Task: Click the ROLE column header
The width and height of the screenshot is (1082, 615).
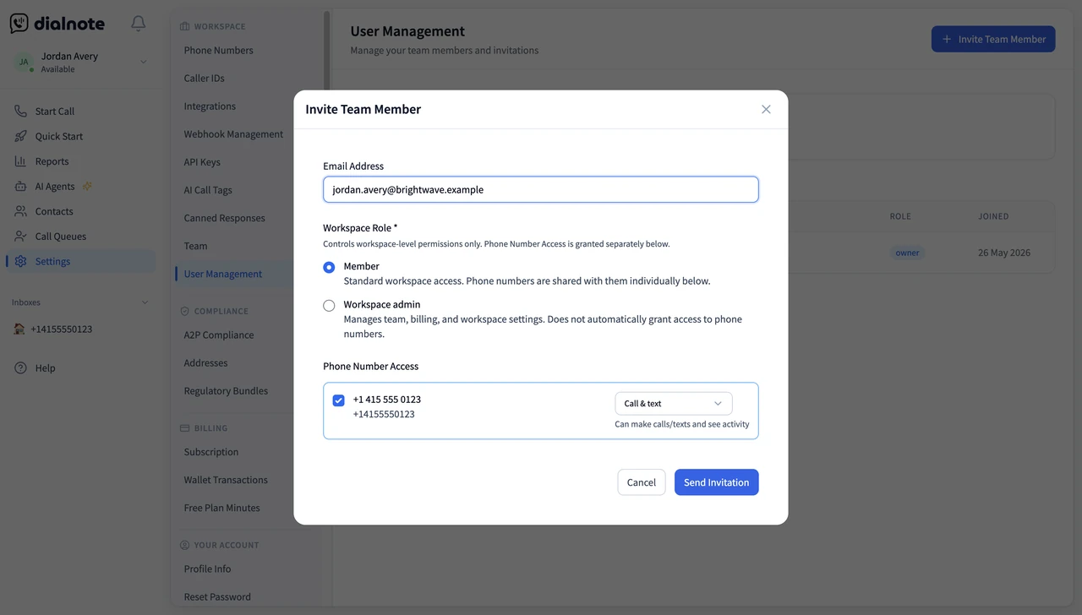Action: click(900, 216)
